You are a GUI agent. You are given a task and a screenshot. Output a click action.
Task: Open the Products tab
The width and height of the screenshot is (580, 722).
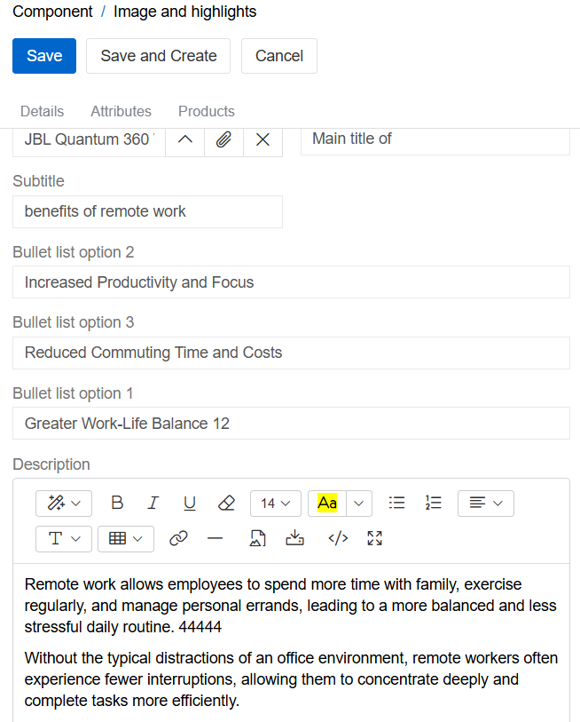[207, 111]
